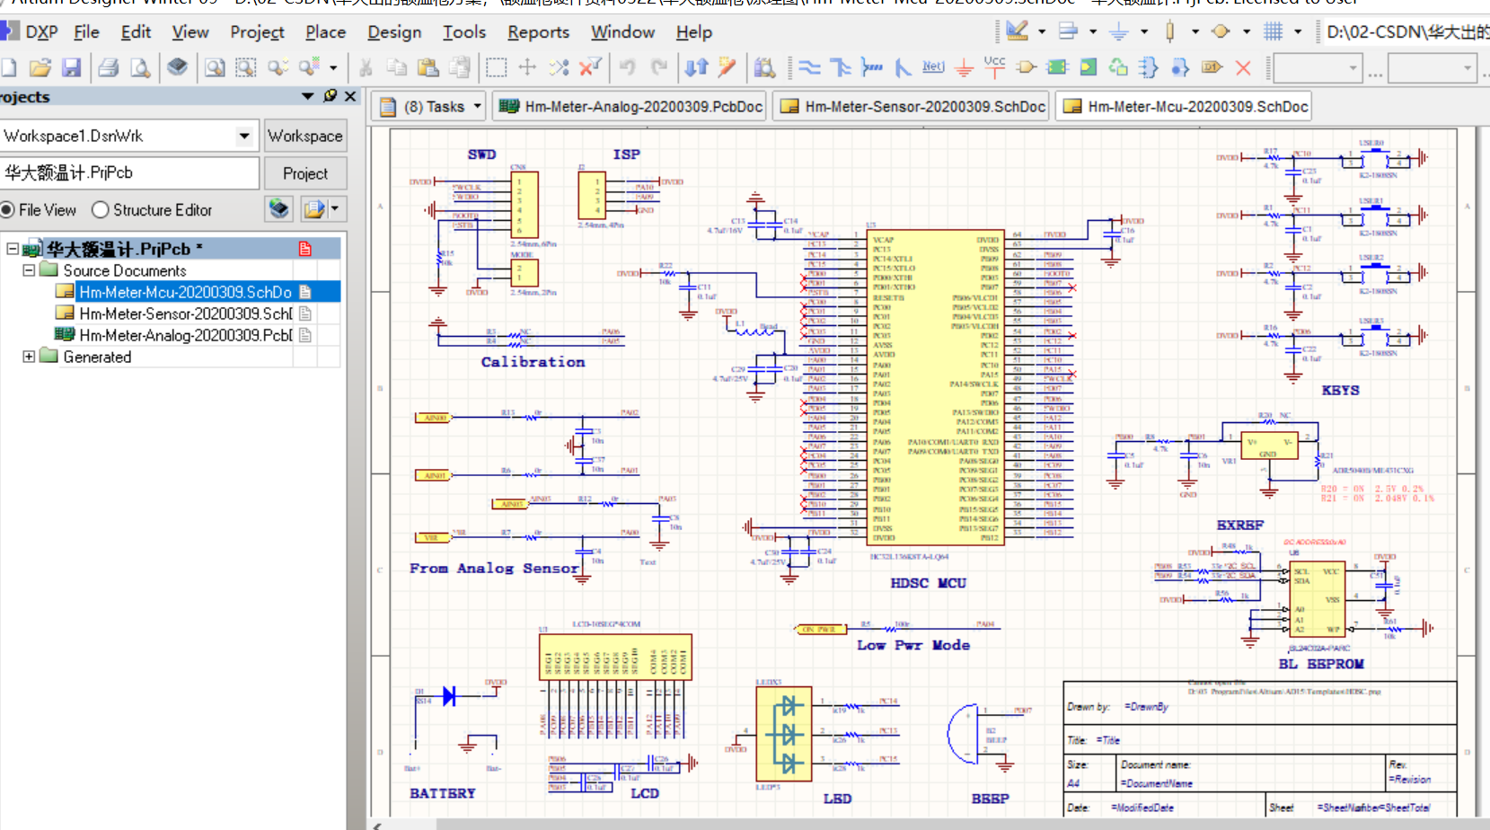Open the Design menu
The height and width of the screenshot is (830, 1490).
[394, 31]
